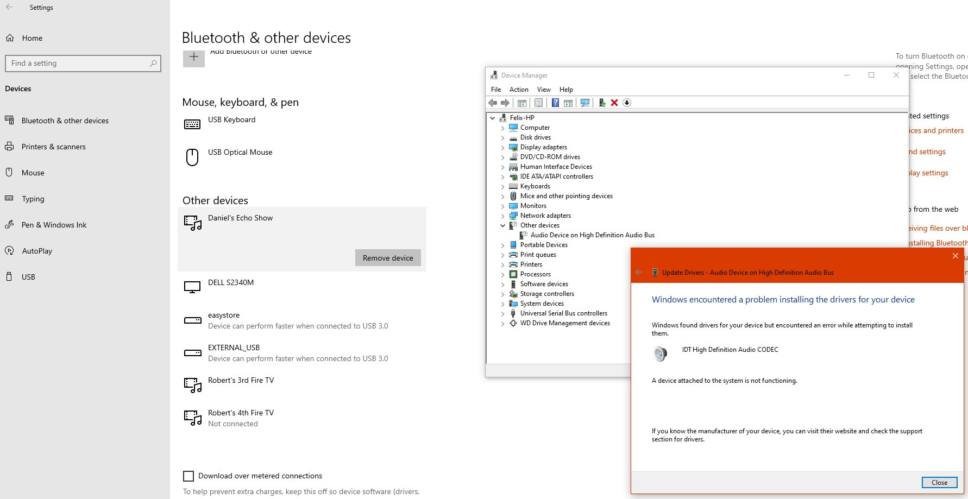Viewport: 968px width, 499px height.
Task: Select Mice and other pointing devices
Action: [x=567, y=196]
